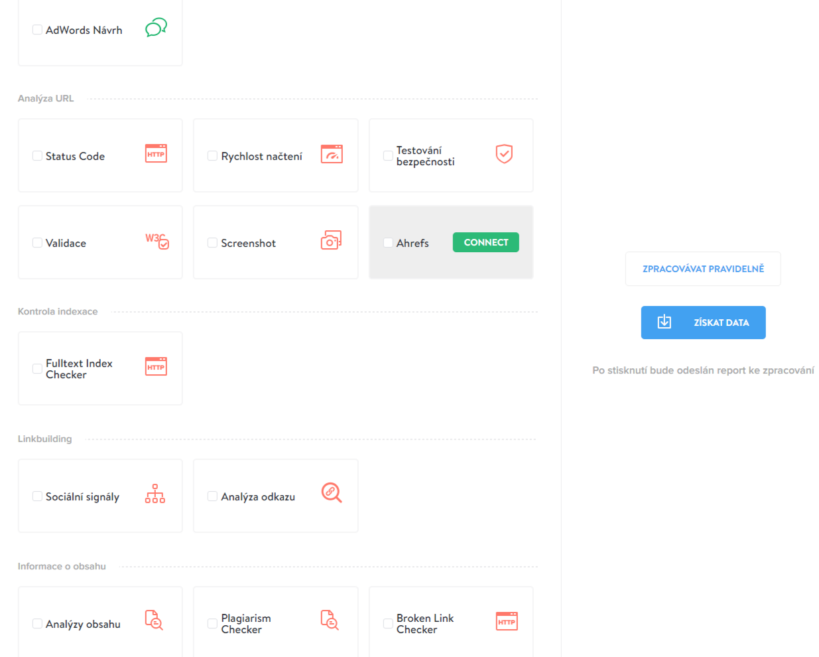The image size is (819, 657).
Task: Click the Plagiarism Checker document icon
Action: (x=330, y=620)
